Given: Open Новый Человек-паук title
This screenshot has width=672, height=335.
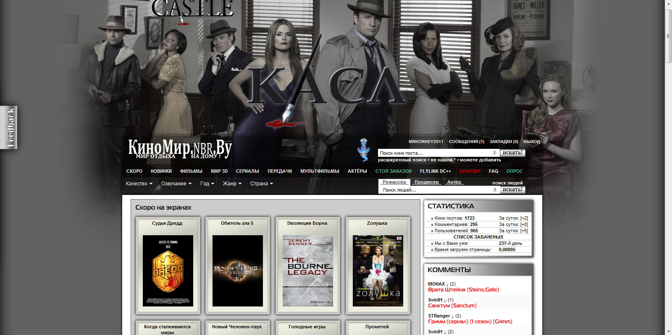Looking at the screenshot, I should [237, 327].
